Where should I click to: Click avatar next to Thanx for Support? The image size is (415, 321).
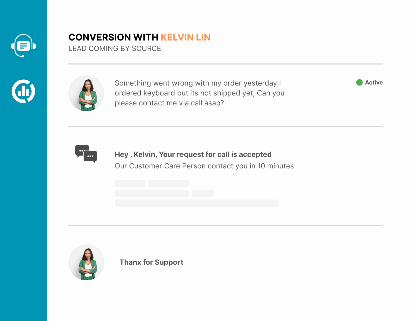[86, 262]
